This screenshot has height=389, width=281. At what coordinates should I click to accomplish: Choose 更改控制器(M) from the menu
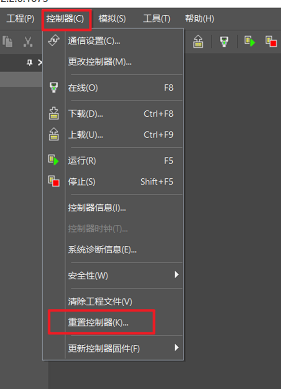[113, 62]
